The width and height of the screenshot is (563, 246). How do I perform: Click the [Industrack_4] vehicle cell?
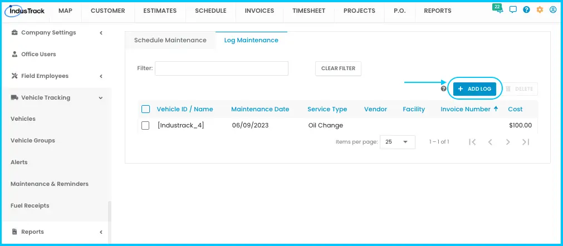(180, 126)
